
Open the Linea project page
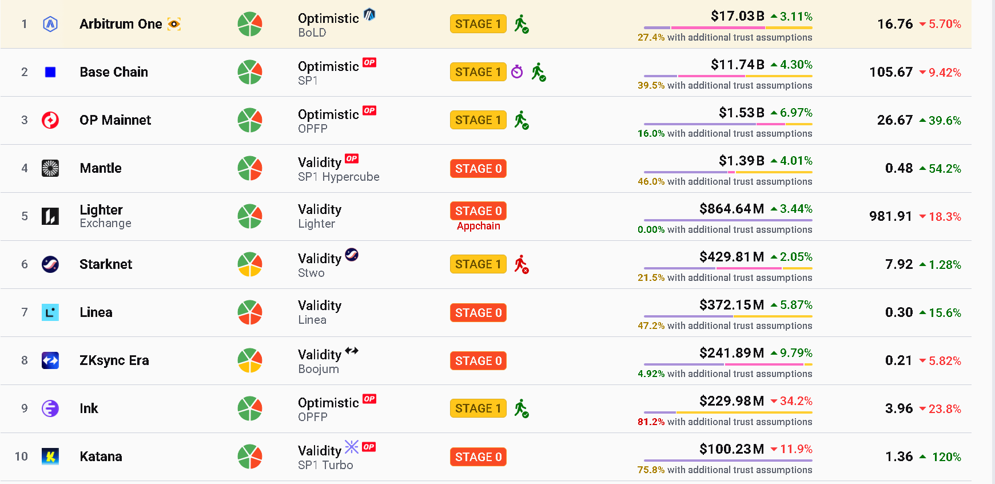pyautogui.click(x=96, y=312)
